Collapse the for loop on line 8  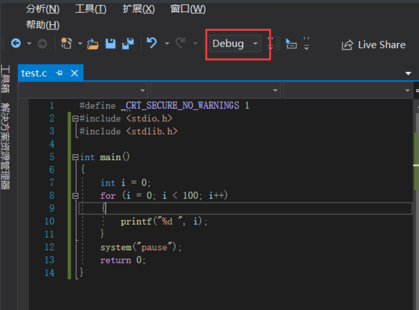click(x=75, y=196)
